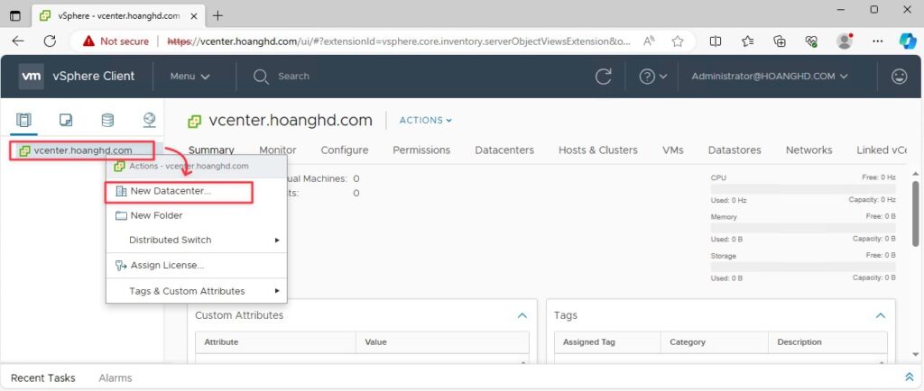This screenshot has width=924, height=391.
Task: Switch to the Monitor tab
Action: 278,150
